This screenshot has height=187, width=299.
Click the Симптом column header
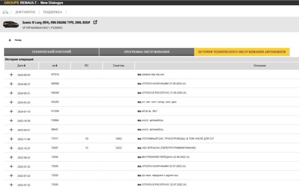point(118,66)
